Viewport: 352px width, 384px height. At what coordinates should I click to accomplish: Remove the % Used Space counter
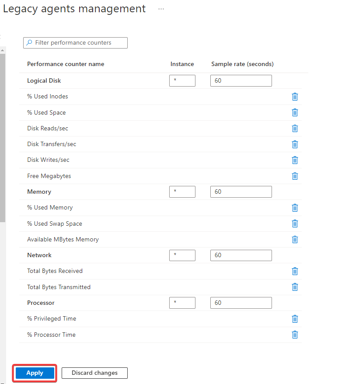tap(295, 112)
